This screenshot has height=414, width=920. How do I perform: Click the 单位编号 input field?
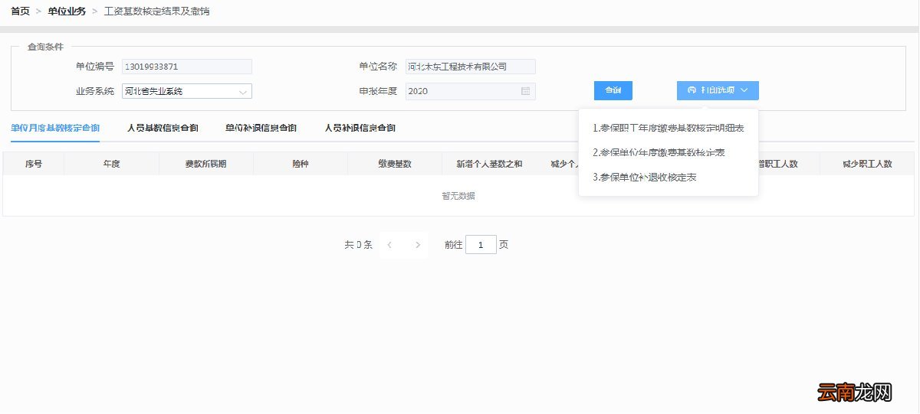(x=187, y=67)
